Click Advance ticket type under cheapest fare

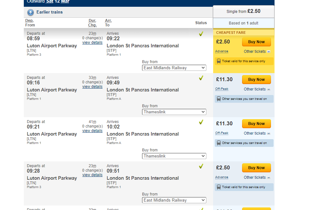coord(222,51)
